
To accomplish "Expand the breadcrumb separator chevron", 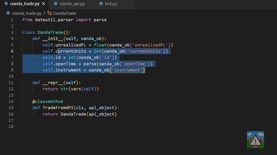I will pyautogui.click(x=44, y=13).
